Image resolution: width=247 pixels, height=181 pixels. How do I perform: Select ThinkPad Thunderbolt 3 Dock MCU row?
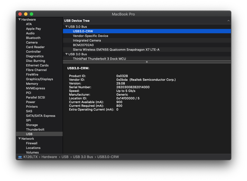click(x=147, y=58)
